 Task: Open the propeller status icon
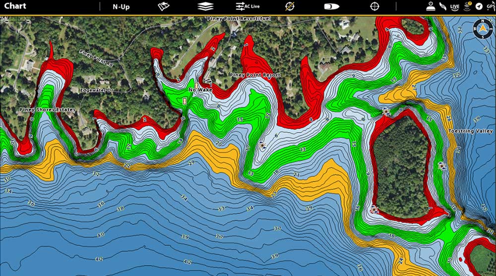(x=443, y=6)
